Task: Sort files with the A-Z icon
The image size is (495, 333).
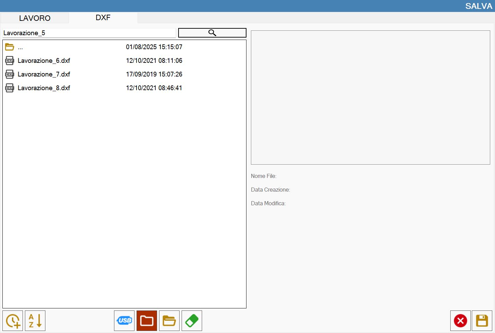Action: pyautogui.click(x=35, y=321)
